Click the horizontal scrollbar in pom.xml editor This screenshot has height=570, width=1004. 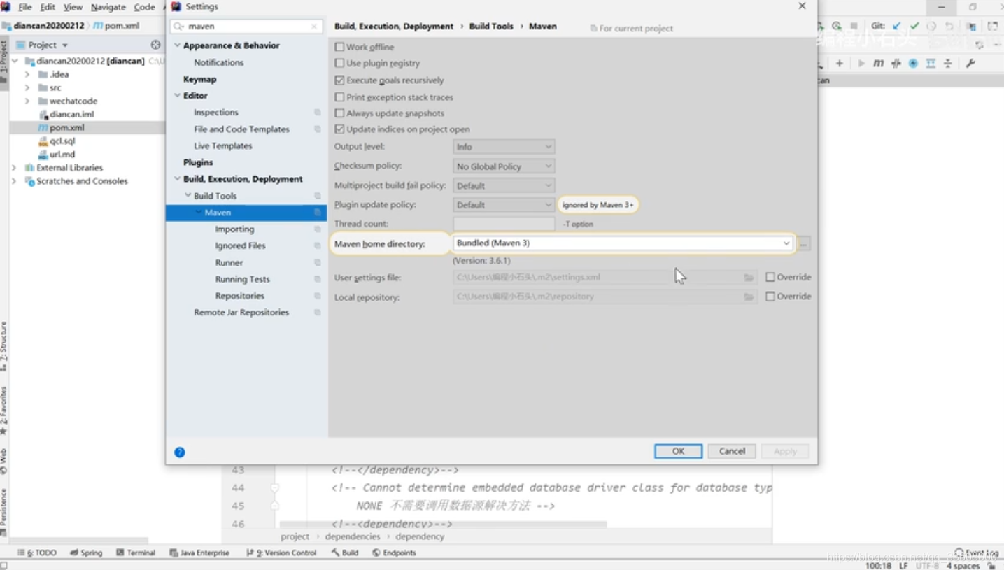443,524
